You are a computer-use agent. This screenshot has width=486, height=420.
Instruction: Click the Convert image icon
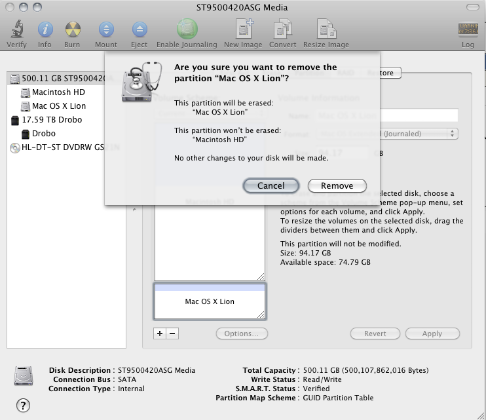[x=283, y=29]
